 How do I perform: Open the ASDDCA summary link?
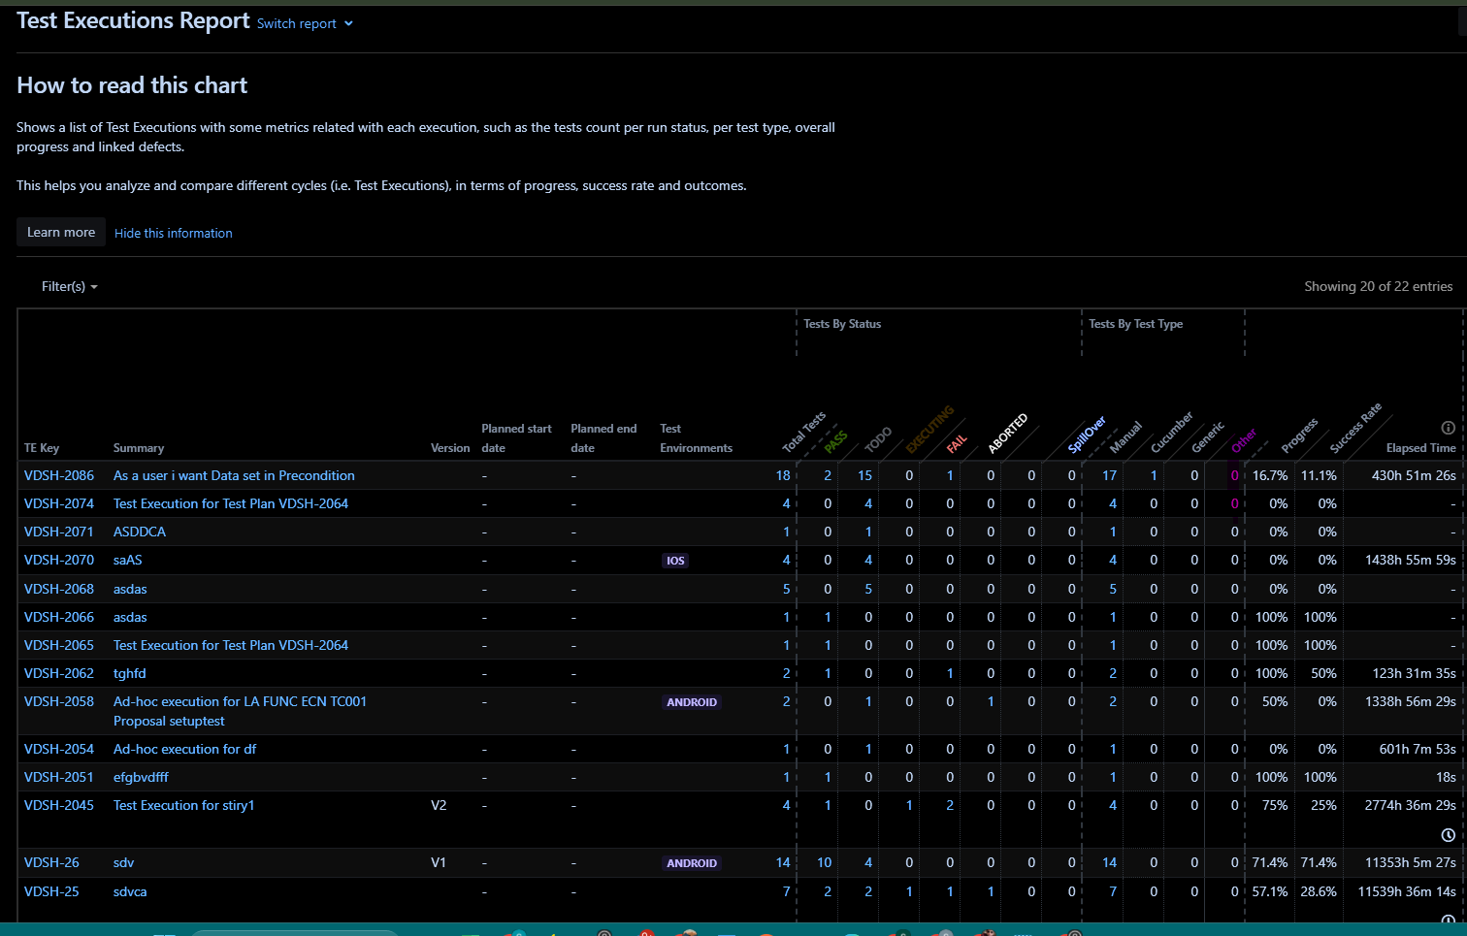(140, 532)
